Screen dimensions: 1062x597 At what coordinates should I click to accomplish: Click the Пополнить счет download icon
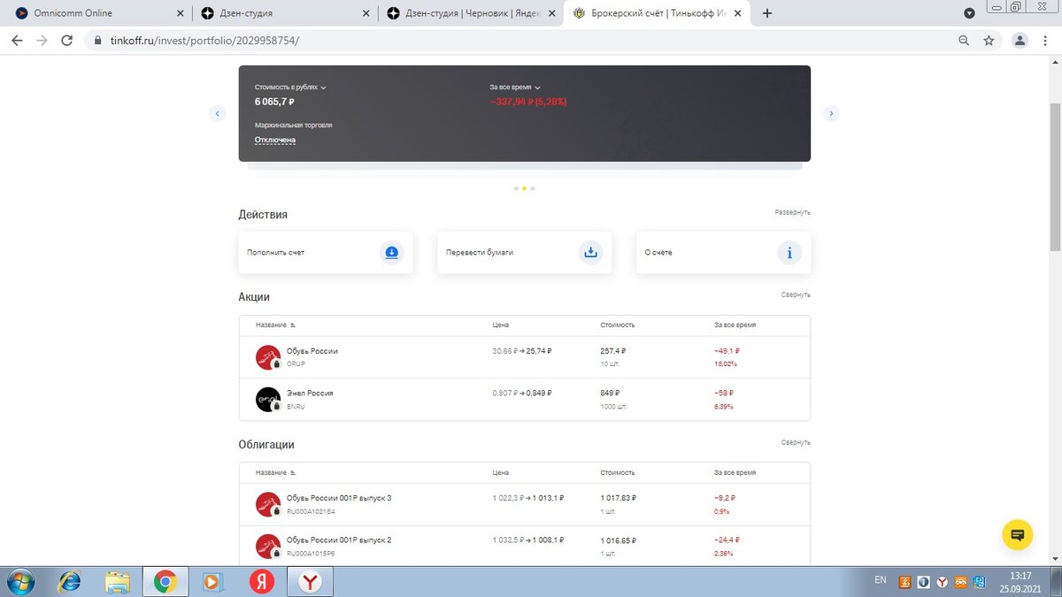pyautogui.click(x=392, y=253)
